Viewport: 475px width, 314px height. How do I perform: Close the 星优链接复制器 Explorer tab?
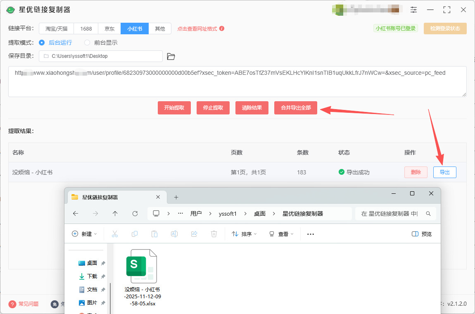158,197
